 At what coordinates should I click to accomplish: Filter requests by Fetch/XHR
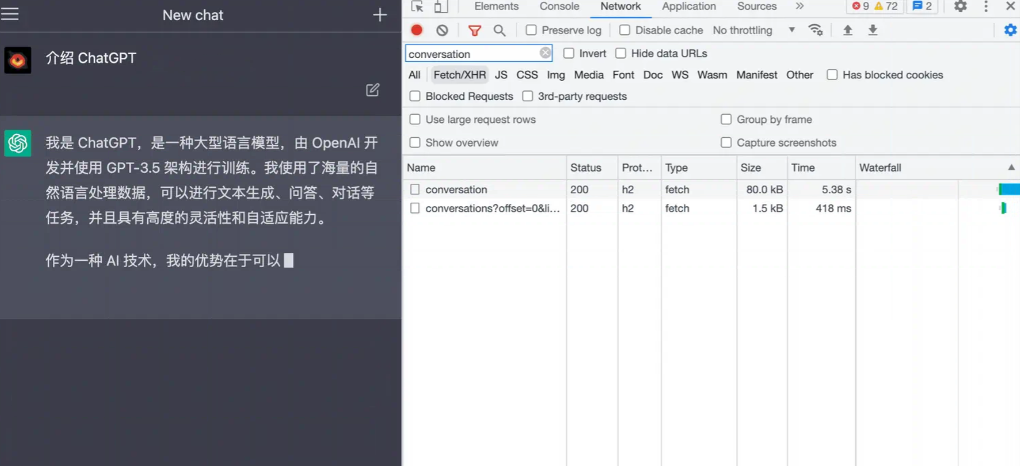point(460,75)
